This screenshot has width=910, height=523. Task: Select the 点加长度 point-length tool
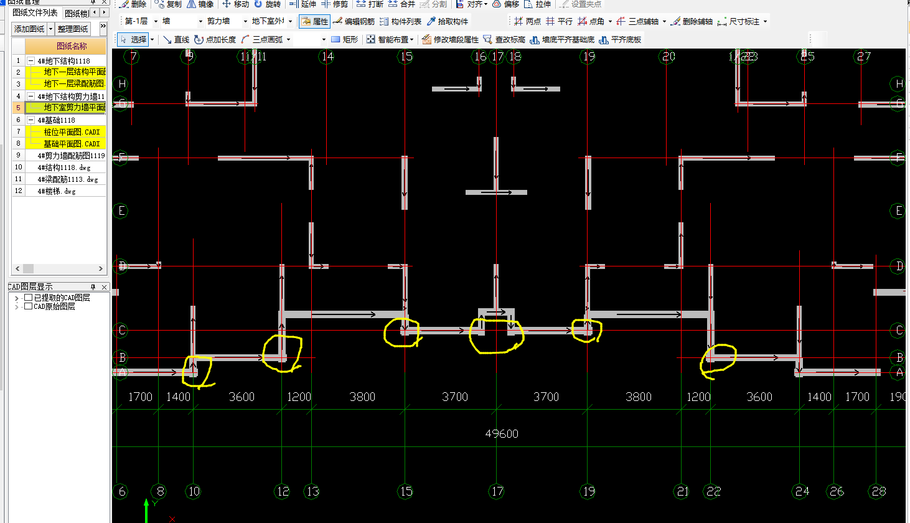tap(215, 39)
